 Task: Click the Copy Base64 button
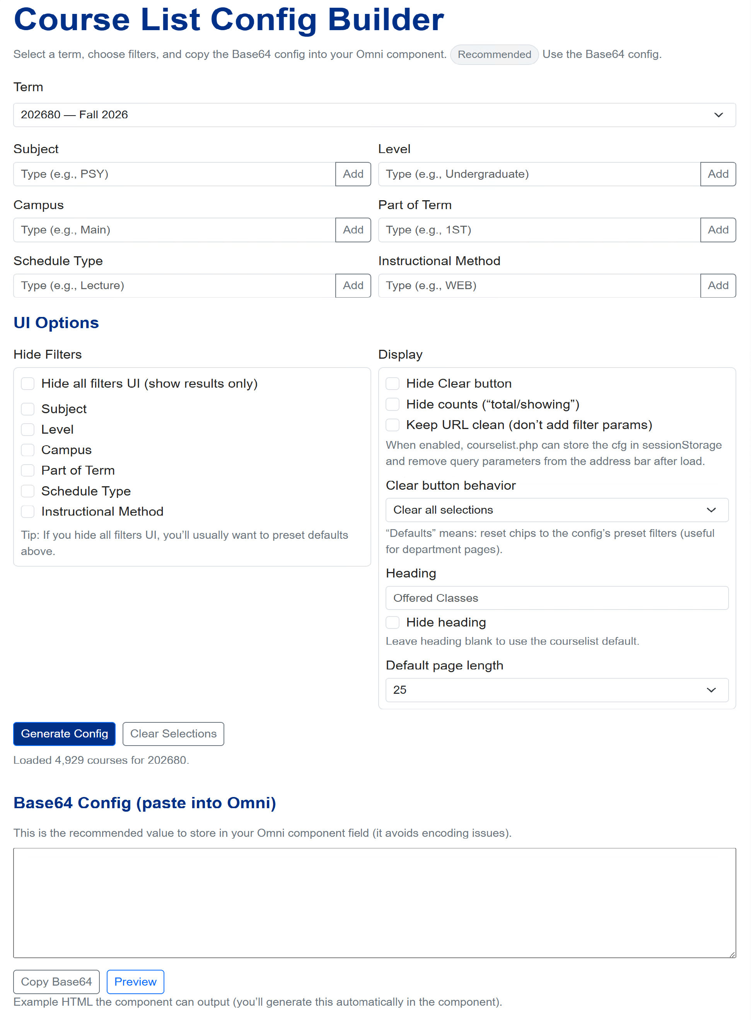coord(56,981)
